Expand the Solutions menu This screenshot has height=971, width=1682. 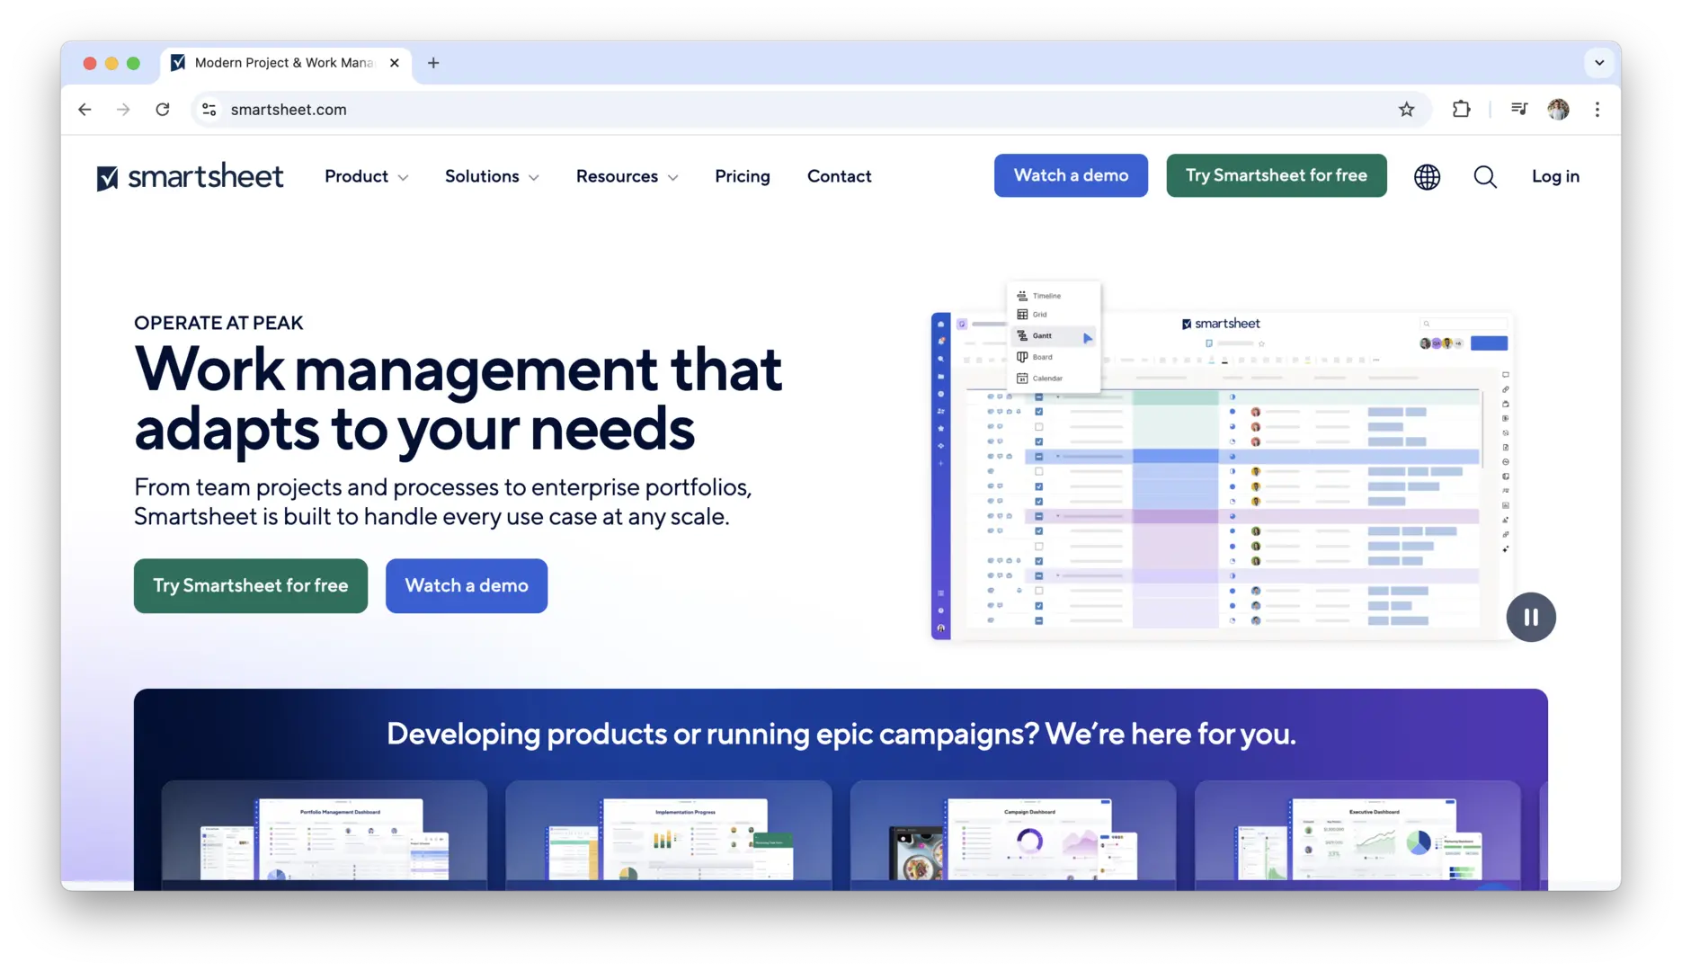(x=493, y=176)
